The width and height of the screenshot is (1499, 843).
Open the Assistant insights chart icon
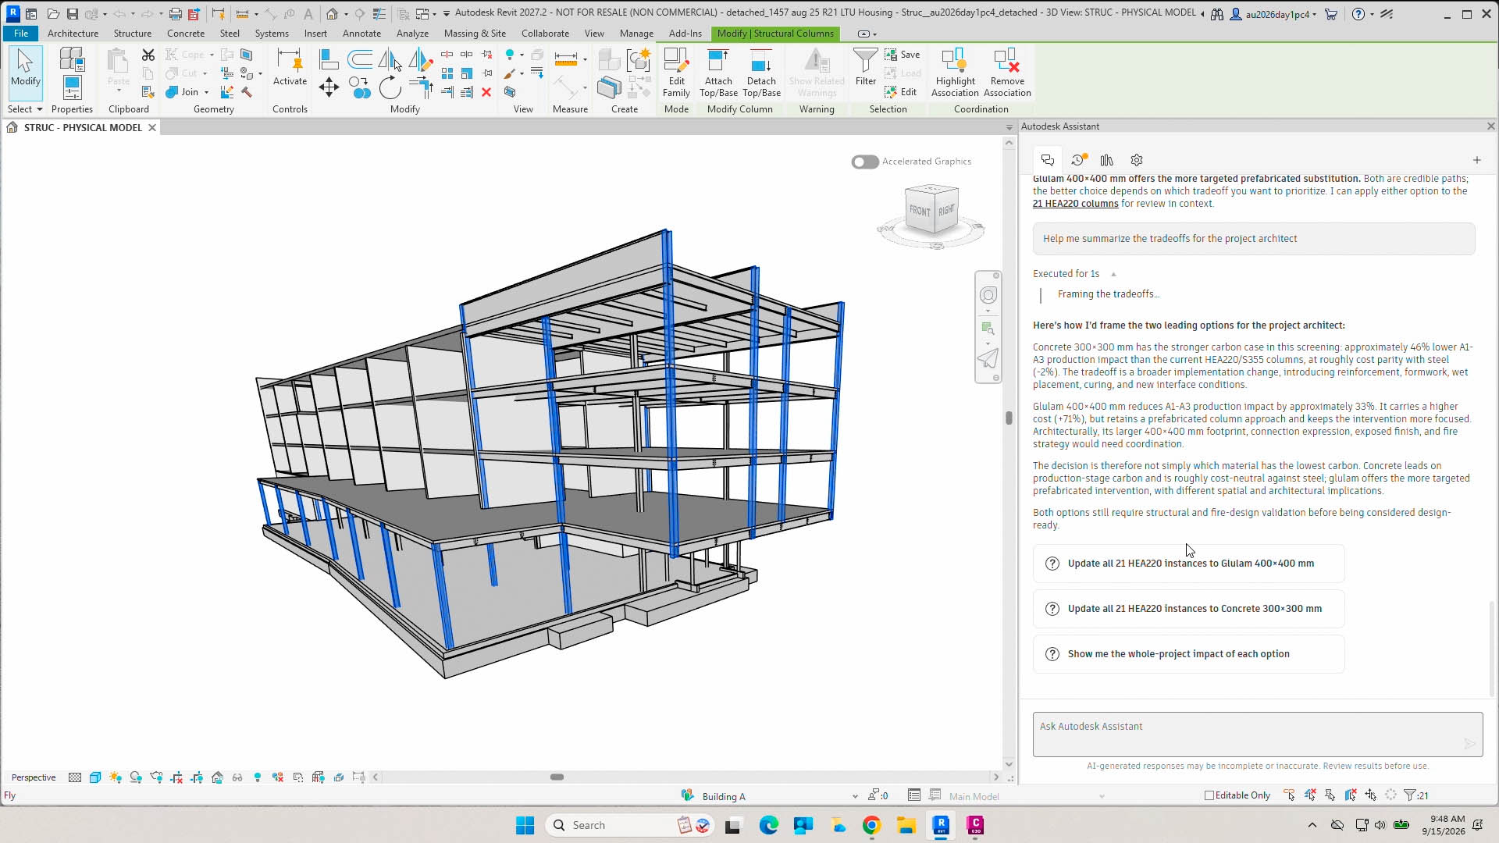(1107, 160)
